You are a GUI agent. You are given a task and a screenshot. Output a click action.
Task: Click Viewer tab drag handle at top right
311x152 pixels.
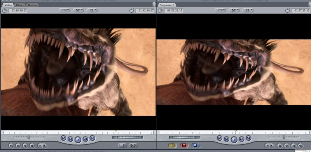(154, 5)
